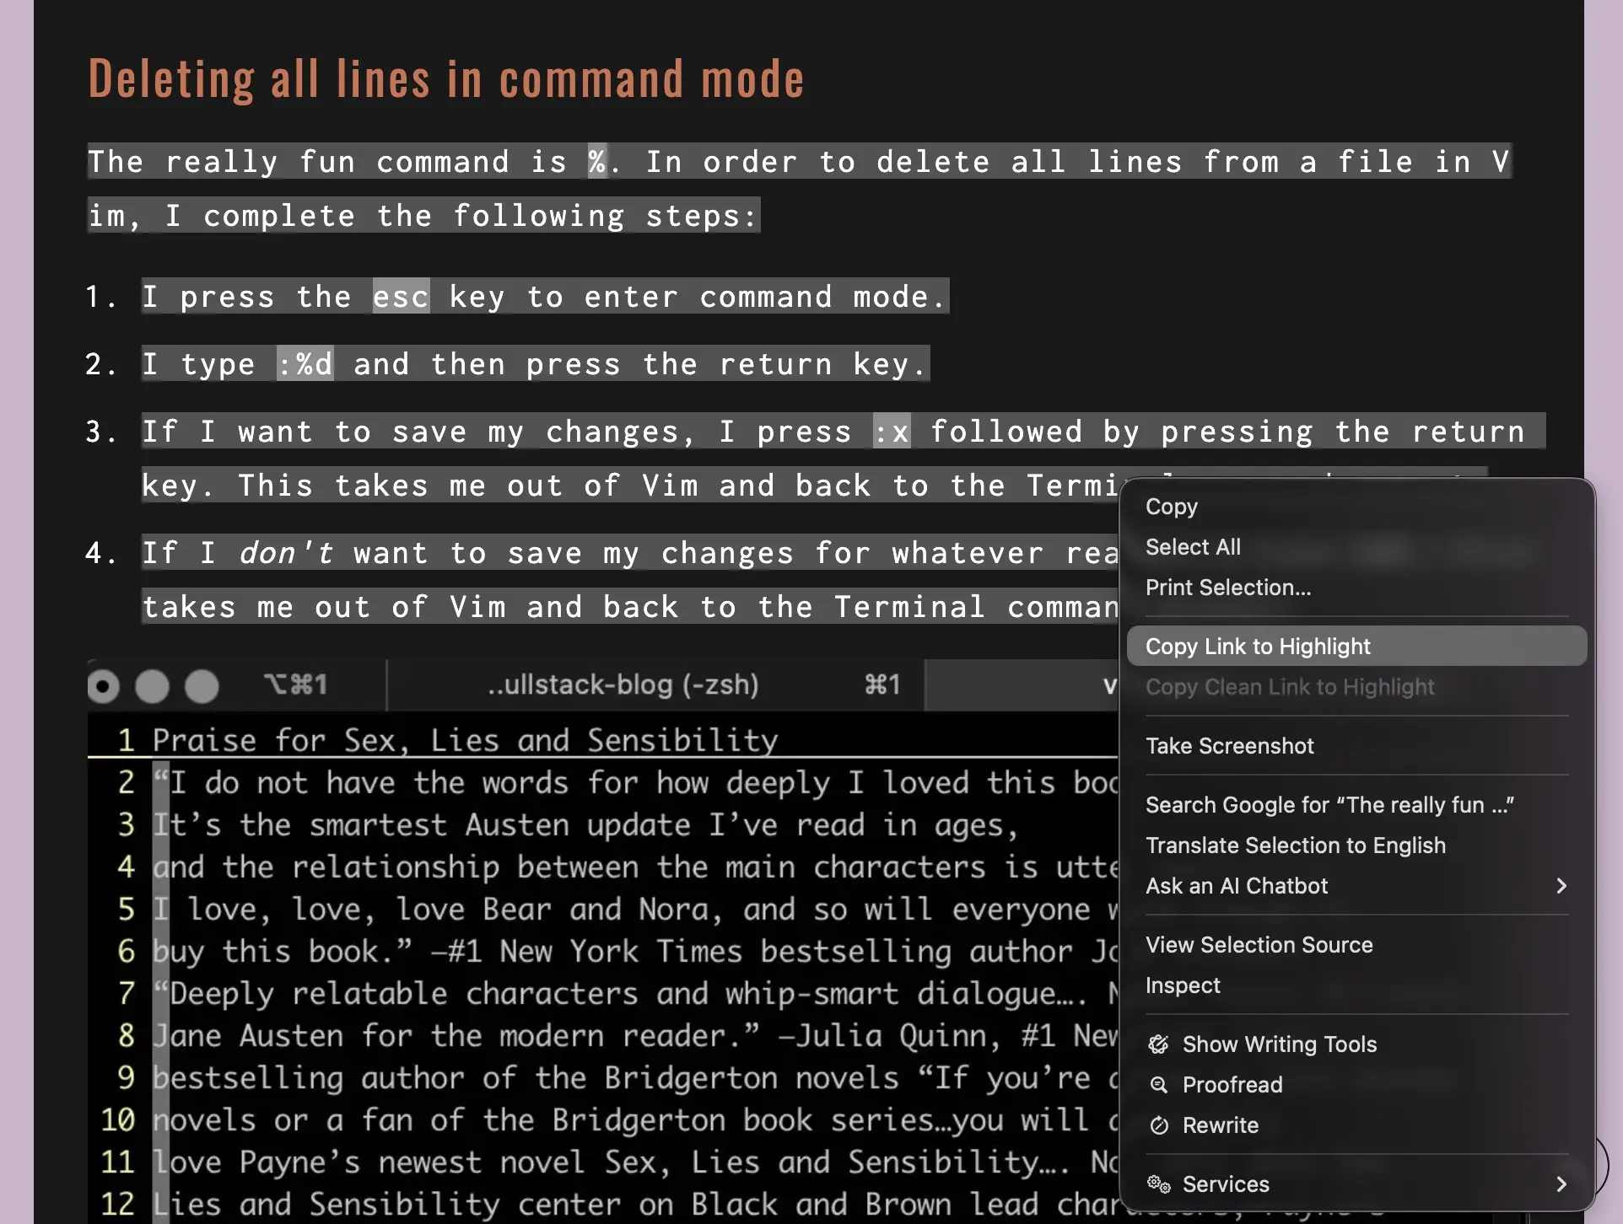Open the Ask an AI Chatbot submenu
The width and height of the screenshot is (1623, 1224).
1356,886
